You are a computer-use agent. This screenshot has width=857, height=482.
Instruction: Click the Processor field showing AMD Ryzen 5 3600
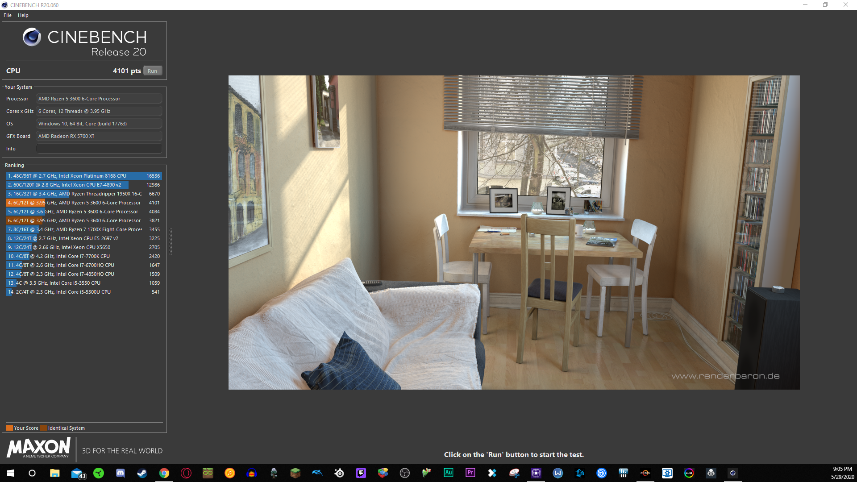(99, 99)
